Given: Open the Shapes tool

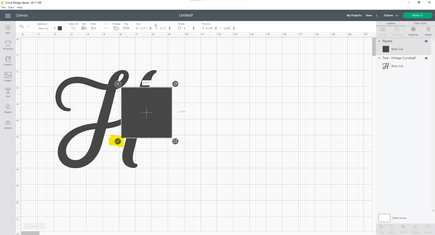Looking at the screenshot, I should coord(8,108).
